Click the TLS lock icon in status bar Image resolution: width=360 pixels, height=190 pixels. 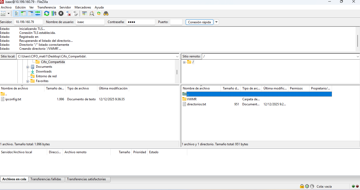coord(302,186)
